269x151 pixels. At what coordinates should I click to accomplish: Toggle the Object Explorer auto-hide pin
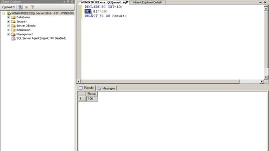(68, 2)
